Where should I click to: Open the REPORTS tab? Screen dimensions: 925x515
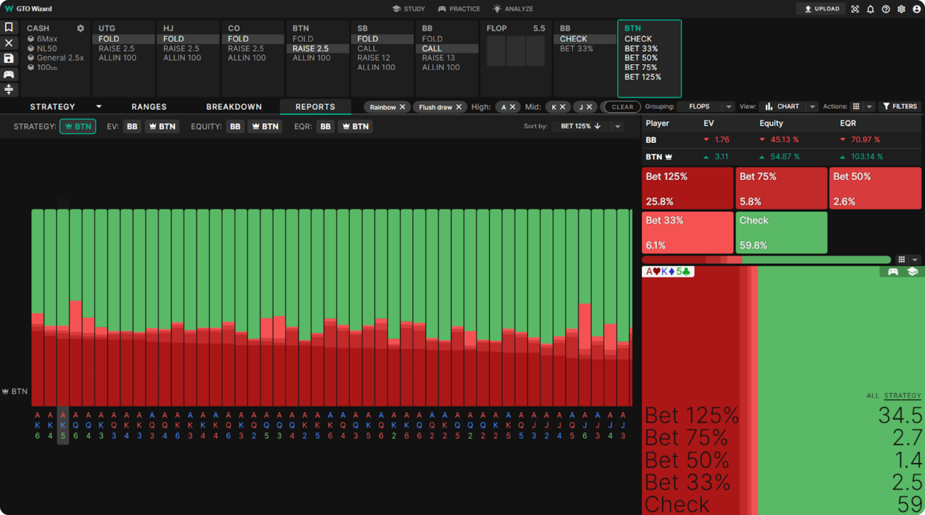[315, 107]
